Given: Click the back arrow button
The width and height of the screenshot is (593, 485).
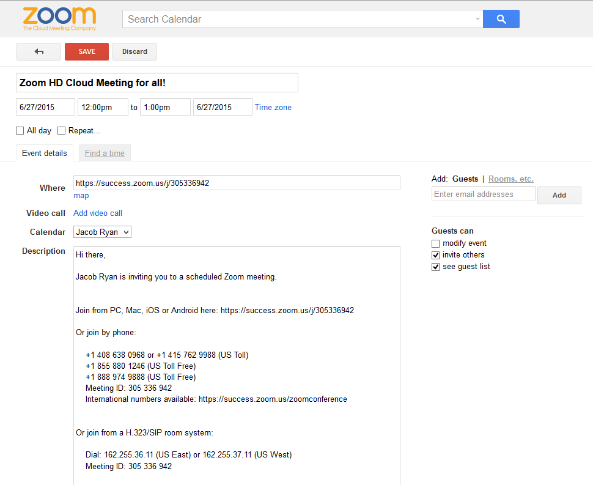Looking at the screenshot, I should [x=39, y=52].
